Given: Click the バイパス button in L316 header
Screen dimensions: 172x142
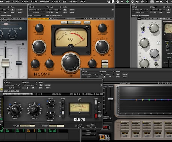Looking at the screenshot, I should click(x=125, y=74).
